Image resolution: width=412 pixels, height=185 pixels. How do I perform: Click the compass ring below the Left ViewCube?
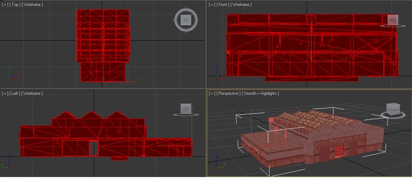[186, 115]
